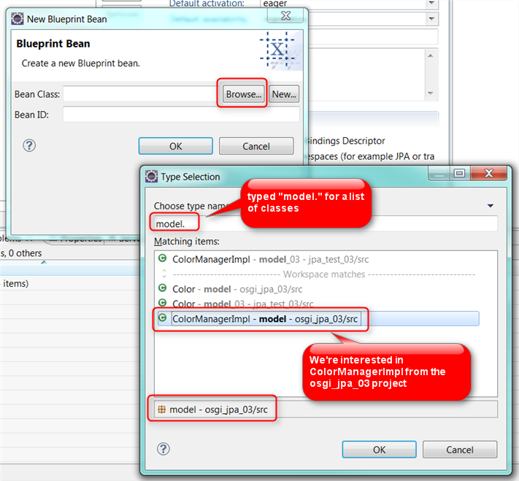Select ColorManagerImpl - model - osgi_jpa_03/src item
Screen dimensions: 519x481
pyautogui.click(x=265, y=319)
